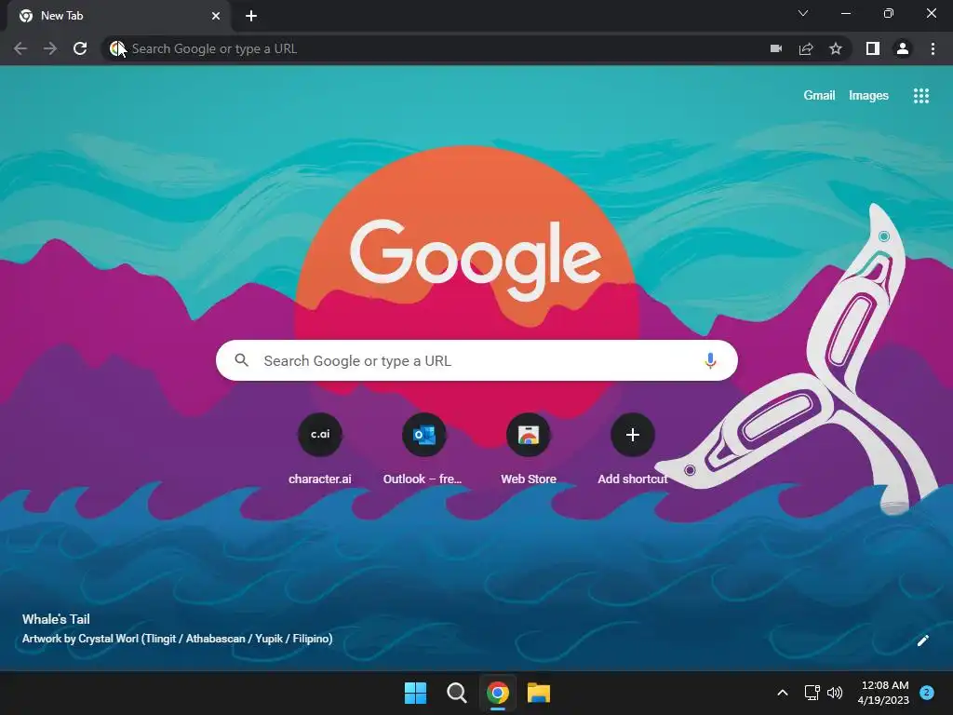Select the New Tab tab
This screenshot has width=953, height=715.
(x=118, y=16)
